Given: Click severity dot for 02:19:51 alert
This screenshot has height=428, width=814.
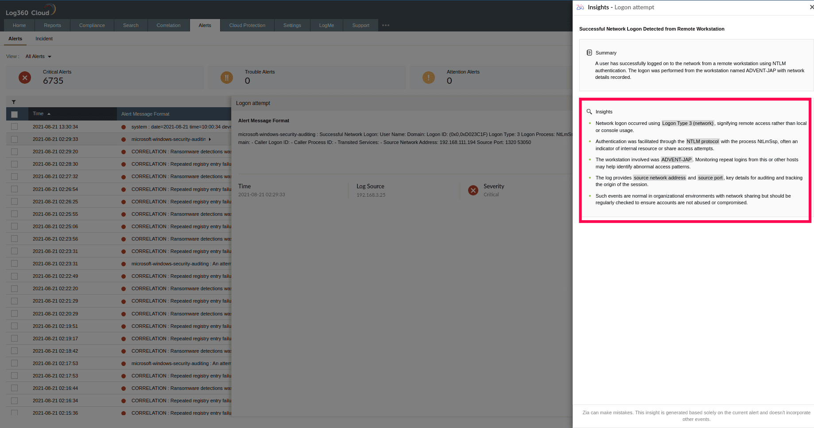Looking at the screenshot, I should coord(124,327).
